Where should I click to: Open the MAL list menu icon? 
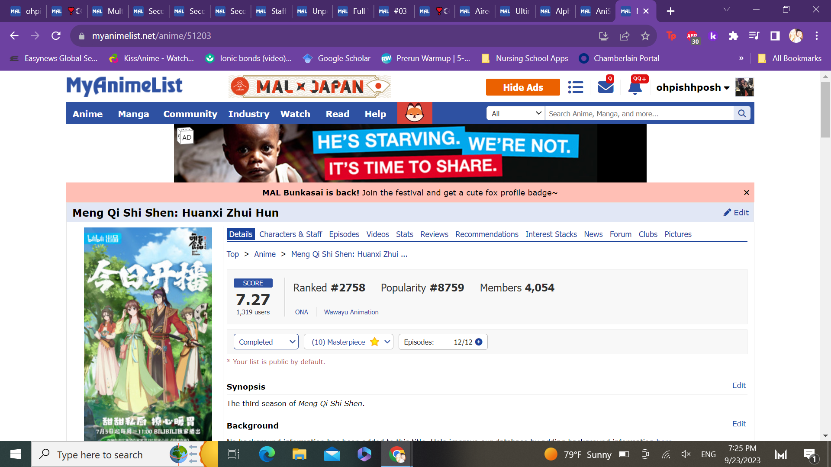(x=575, y=87)
